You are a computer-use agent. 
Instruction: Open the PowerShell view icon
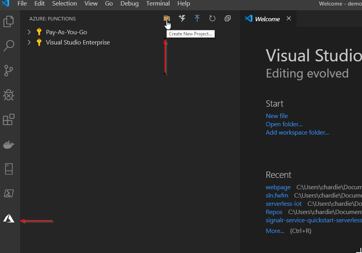[9, 193]
